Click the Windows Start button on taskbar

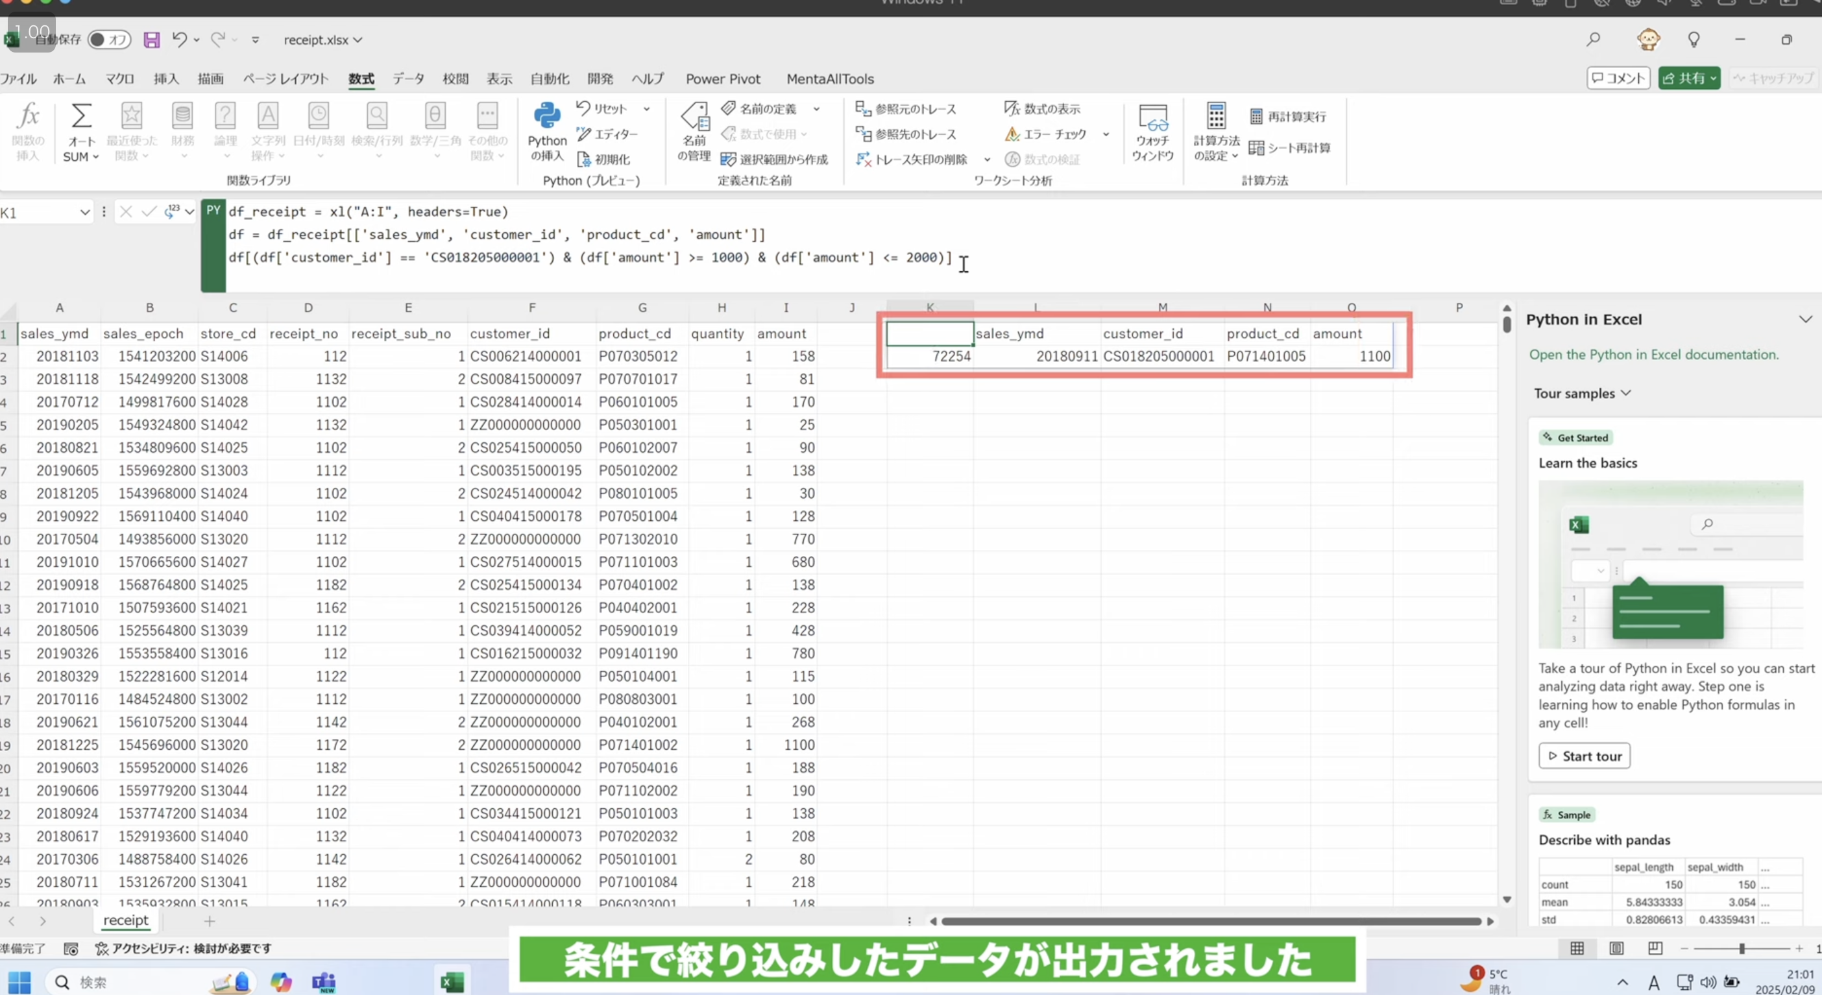click(20, 981)
